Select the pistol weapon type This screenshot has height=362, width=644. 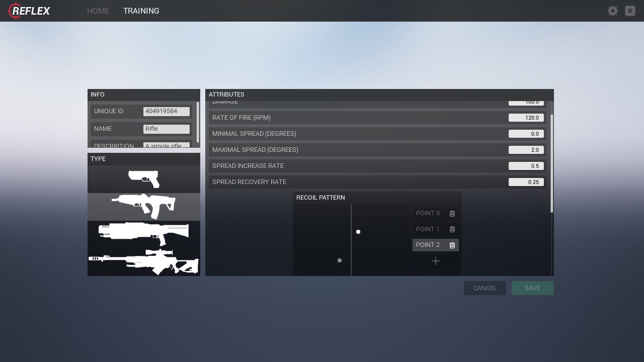click(x=143, y=178)
